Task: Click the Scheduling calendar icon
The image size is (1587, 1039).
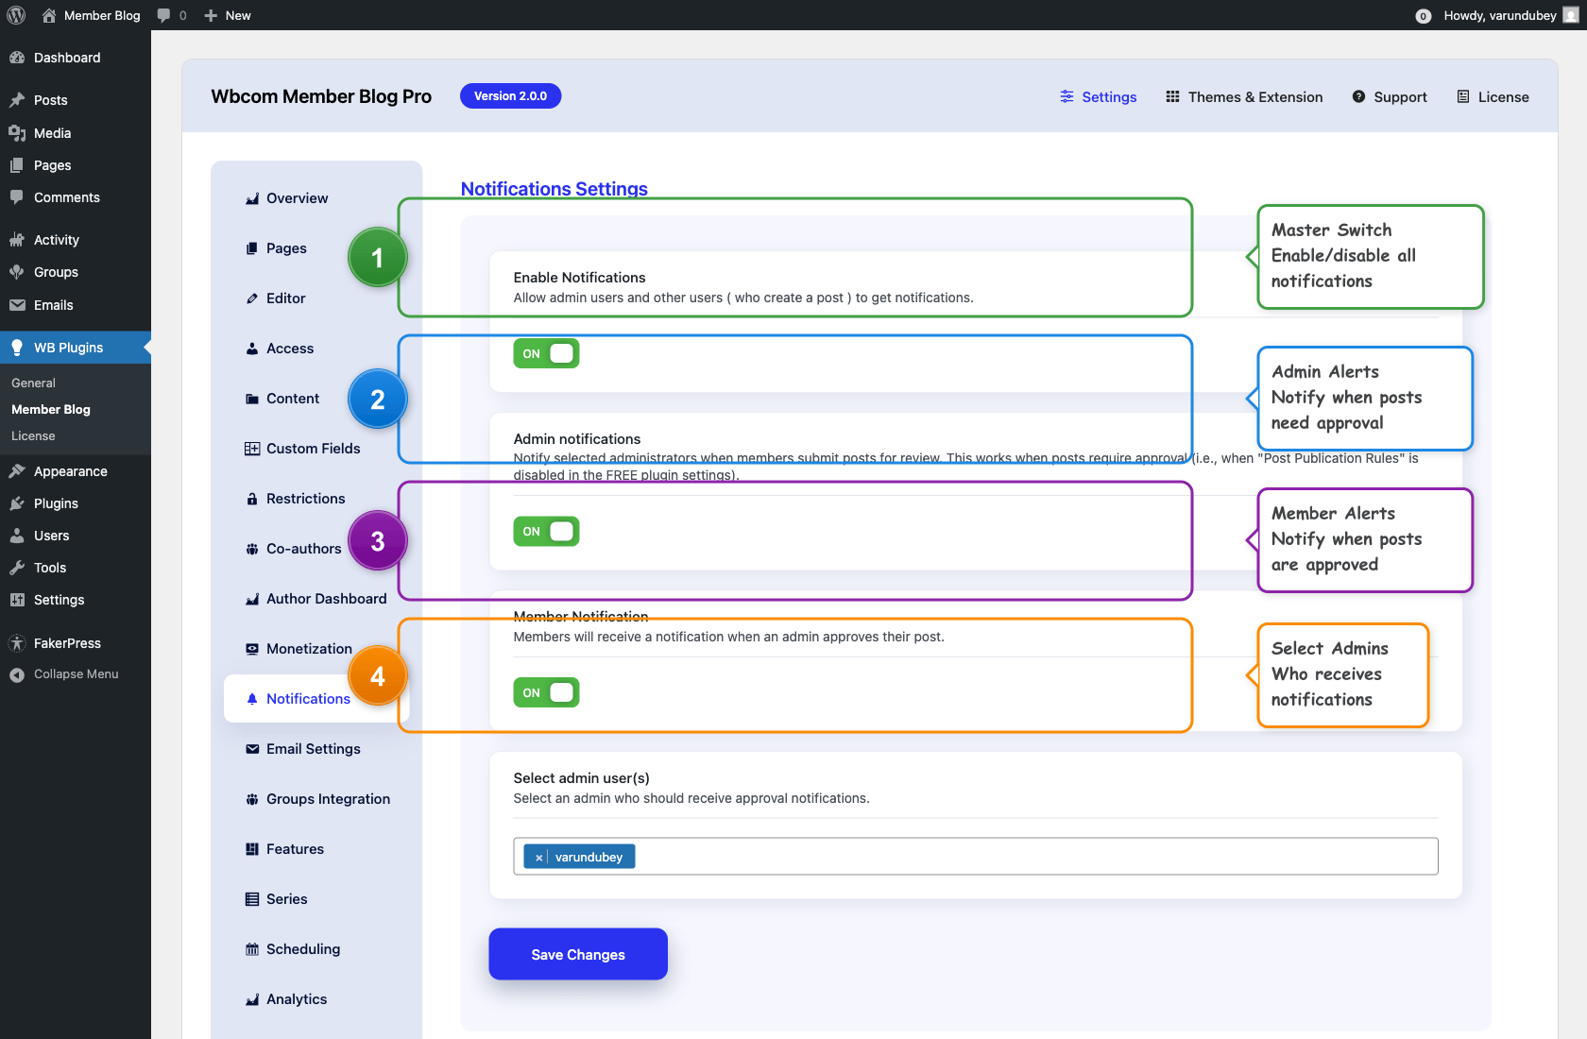Action: click(252, 949)
